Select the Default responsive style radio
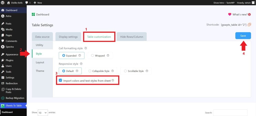Viewport: 256px width, 116px height. tap(64, 71)
